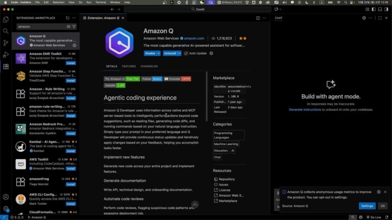Open the Terminal menu in menu bar
The width and height of the screenshot is (392, 220).
tap(101, 2)
